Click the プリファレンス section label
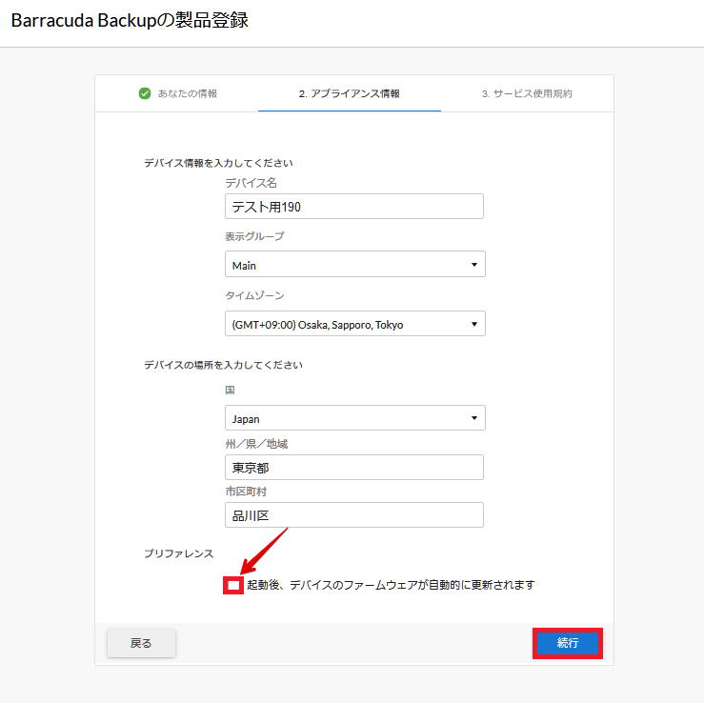The width and height of the screenshot is (704, 703). 178,553
